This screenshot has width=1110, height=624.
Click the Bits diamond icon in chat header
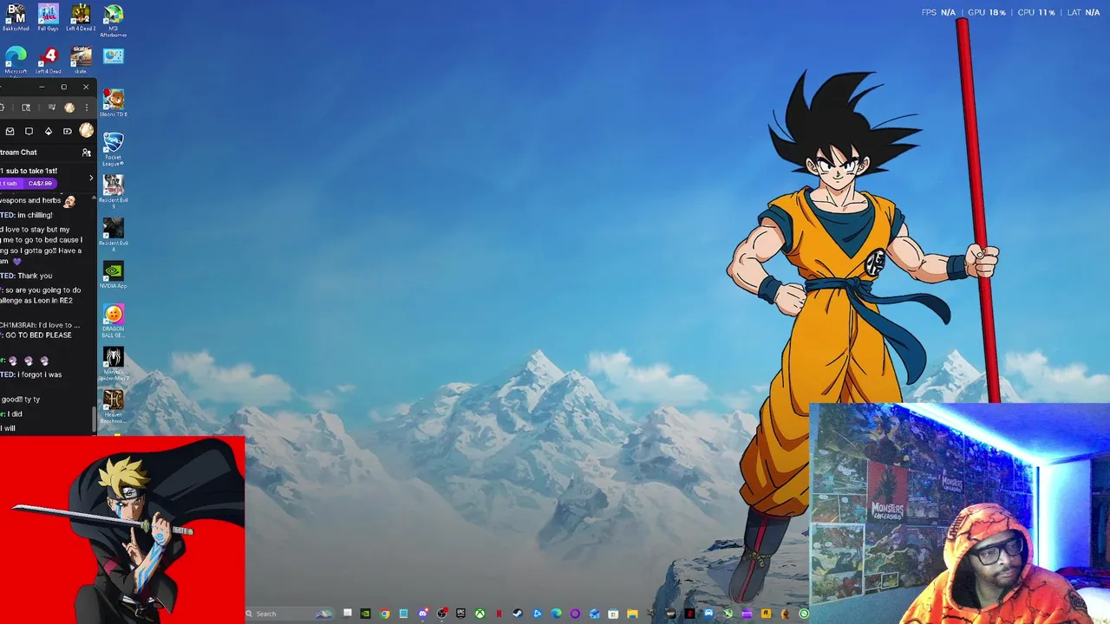click(x=48, y=131)
